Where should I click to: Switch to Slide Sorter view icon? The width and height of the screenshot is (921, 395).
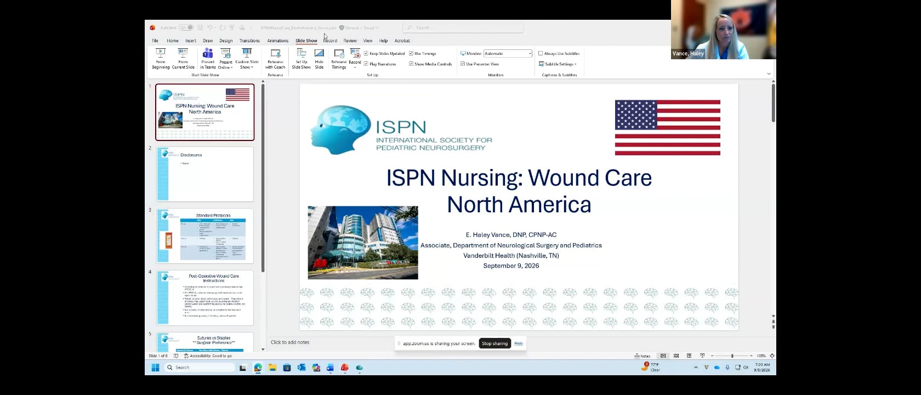point(676,356)
